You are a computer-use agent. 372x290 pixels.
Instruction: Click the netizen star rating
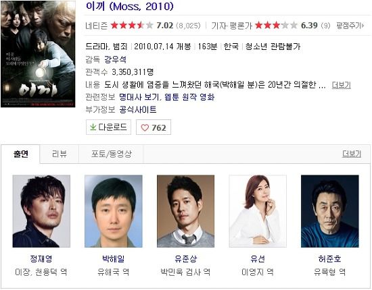[132, 25]
